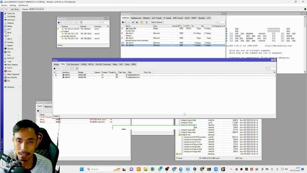Image resolution: width=307 pixels, height=173 pixels.
Task: Open New WinBox from the sidebar
Action: point(12,77)
